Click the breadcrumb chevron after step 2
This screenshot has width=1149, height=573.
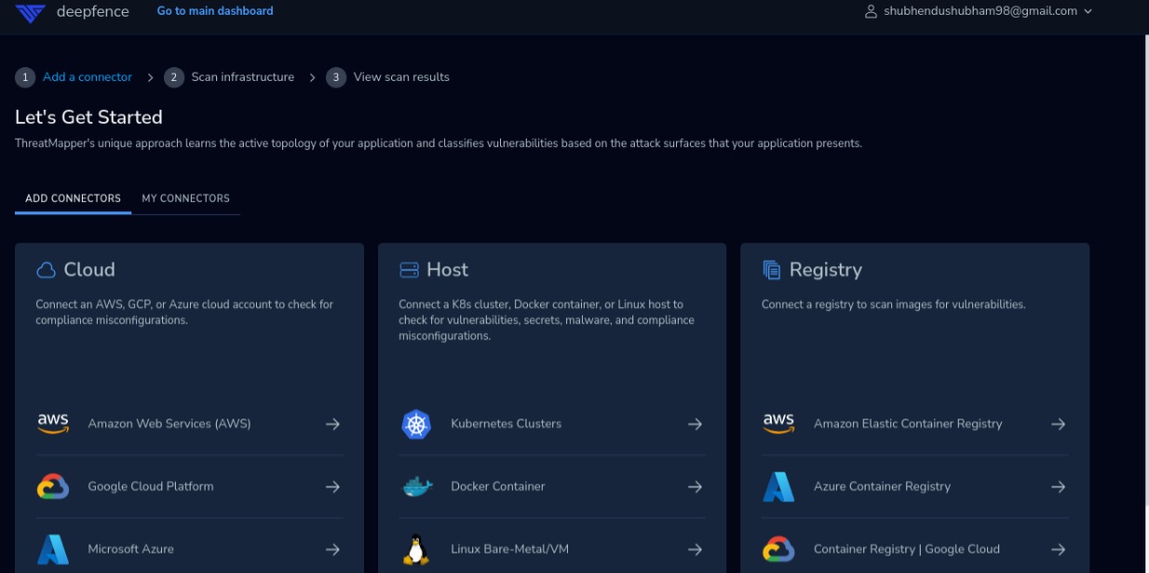[x=312, y=77]
